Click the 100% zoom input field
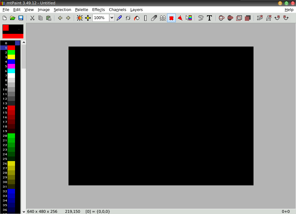The height and width of the screenshot is (214, 296). [x=101, y=18]
